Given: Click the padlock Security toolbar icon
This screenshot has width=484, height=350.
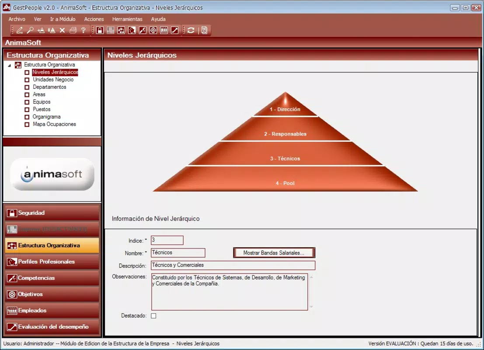Looking at the screenshot, I should pos(100,30).
